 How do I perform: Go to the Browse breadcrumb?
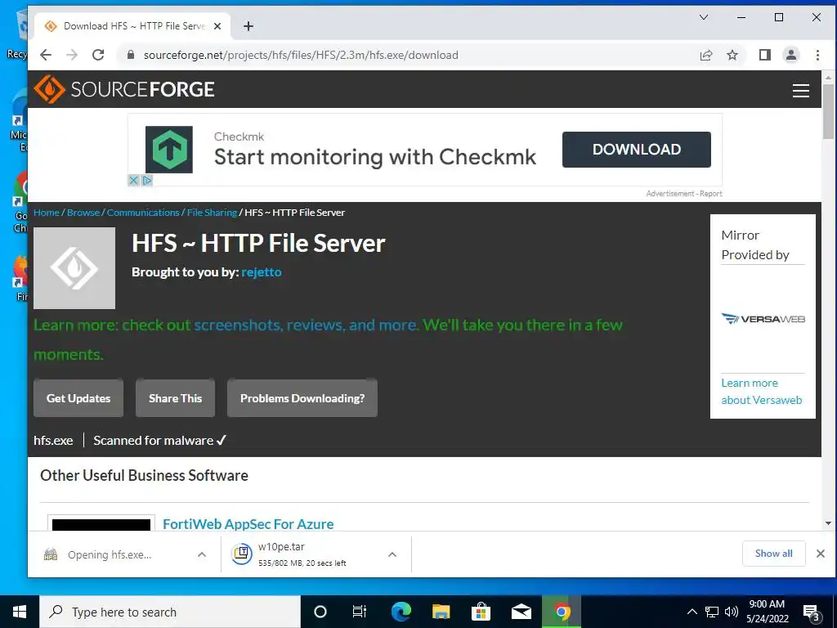[x=83, y=213]
